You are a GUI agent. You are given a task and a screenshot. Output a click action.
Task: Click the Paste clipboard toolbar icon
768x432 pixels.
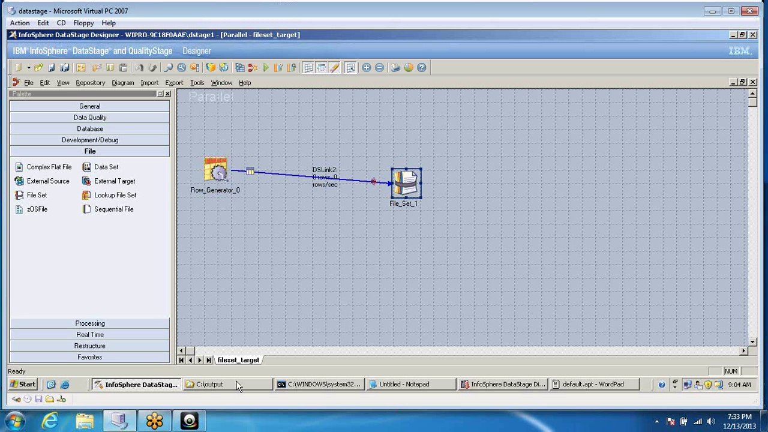point(123,68)
